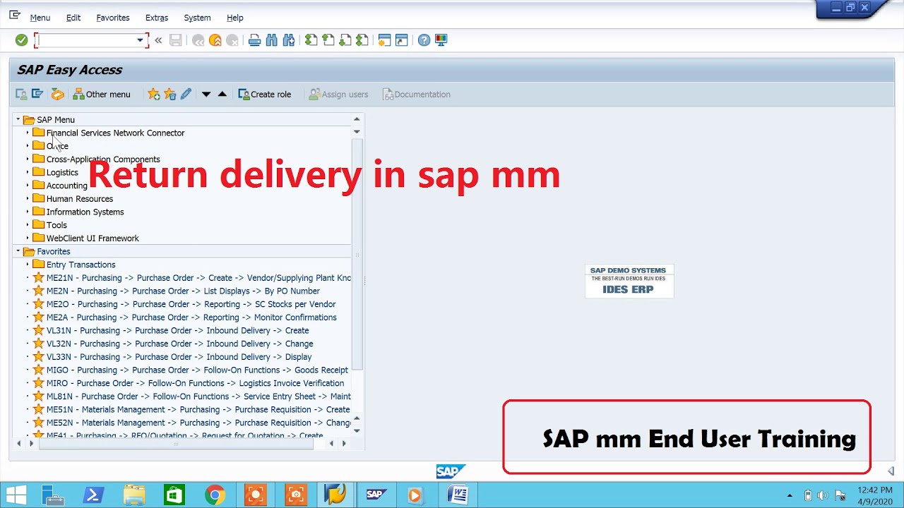
Task: Click the Documentation button
Action: pyautogui.click(x=416, y=94)
